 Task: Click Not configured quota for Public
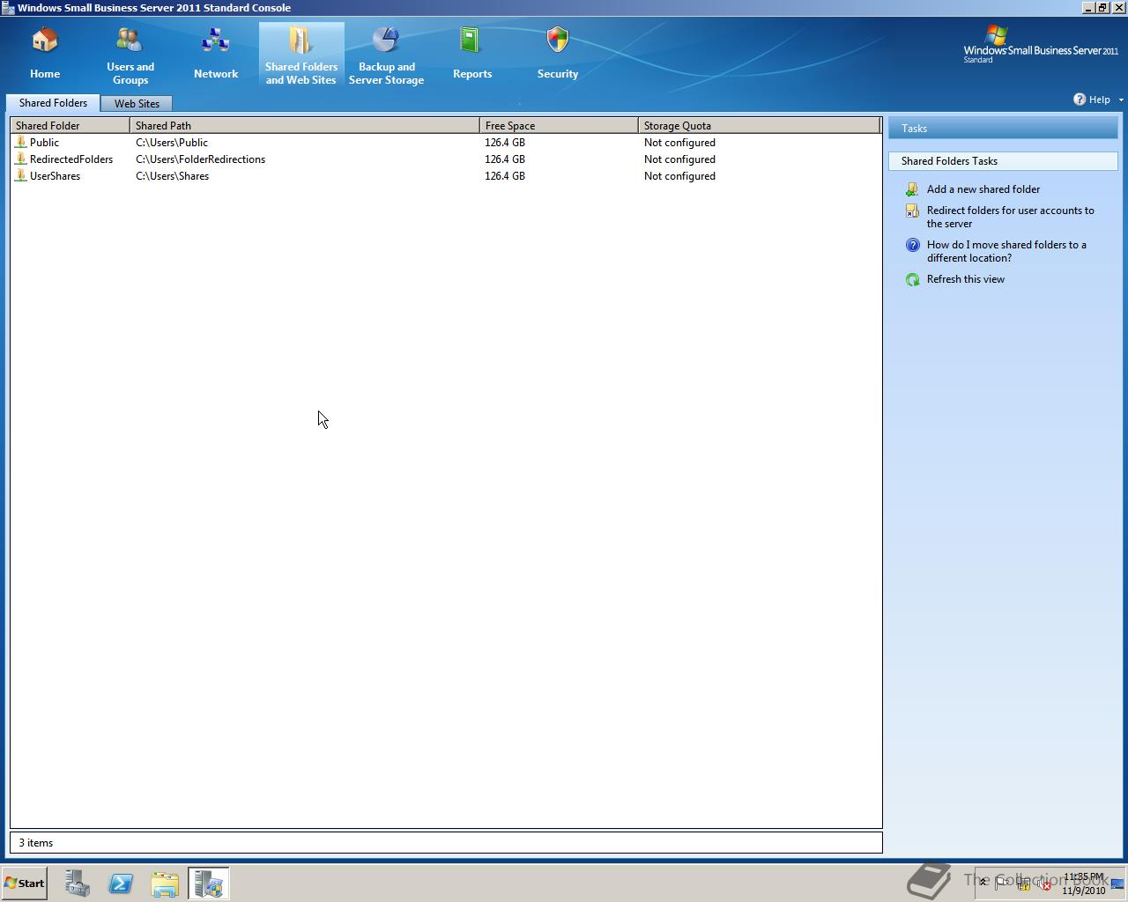tap(679, 143)
